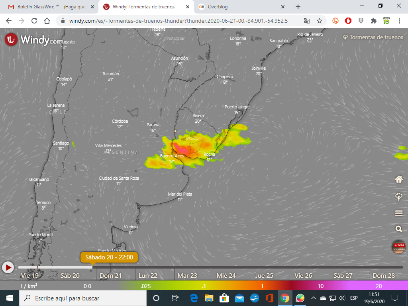Open Task View in taskbar

[175, 298]
